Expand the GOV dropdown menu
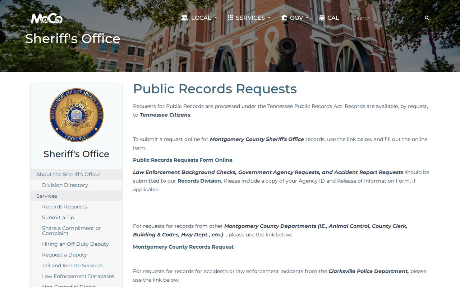This screenshot has height=287, width=460. point(295,18)
